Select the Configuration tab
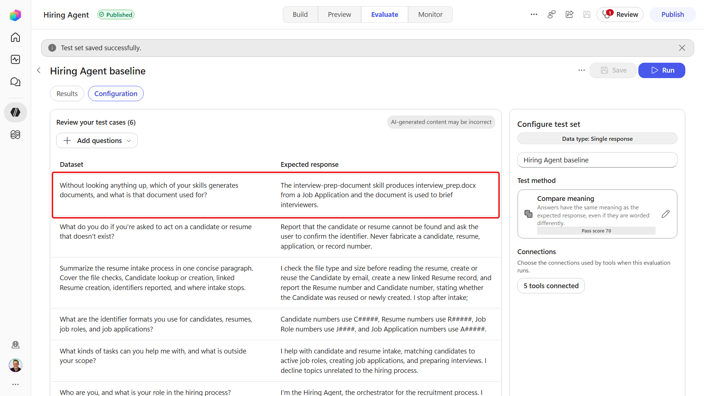 coord(116,93)
